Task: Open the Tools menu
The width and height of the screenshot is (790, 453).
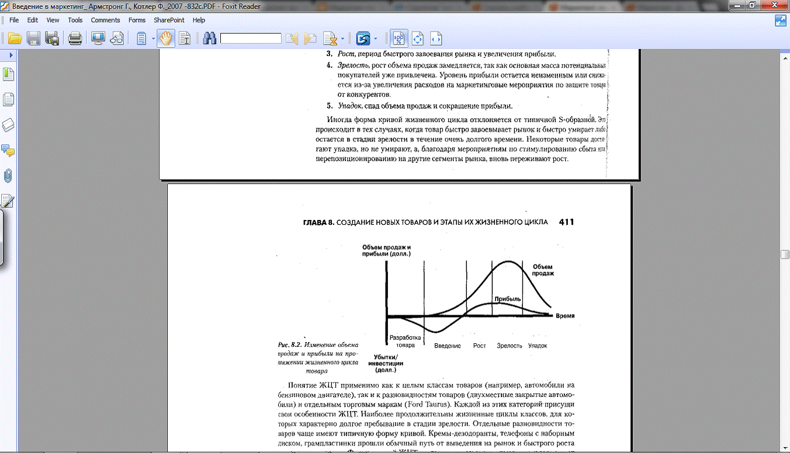Action: click(x=75, y=20)
